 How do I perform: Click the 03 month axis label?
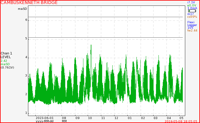click(x=155, y=118)
